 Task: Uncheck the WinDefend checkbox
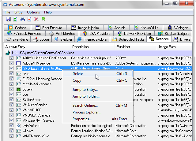12,125
